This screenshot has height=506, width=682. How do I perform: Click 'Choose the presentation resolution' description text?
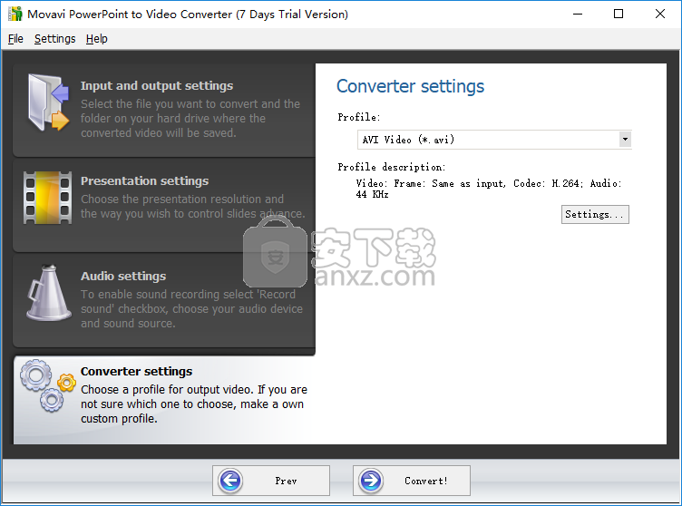192,206
